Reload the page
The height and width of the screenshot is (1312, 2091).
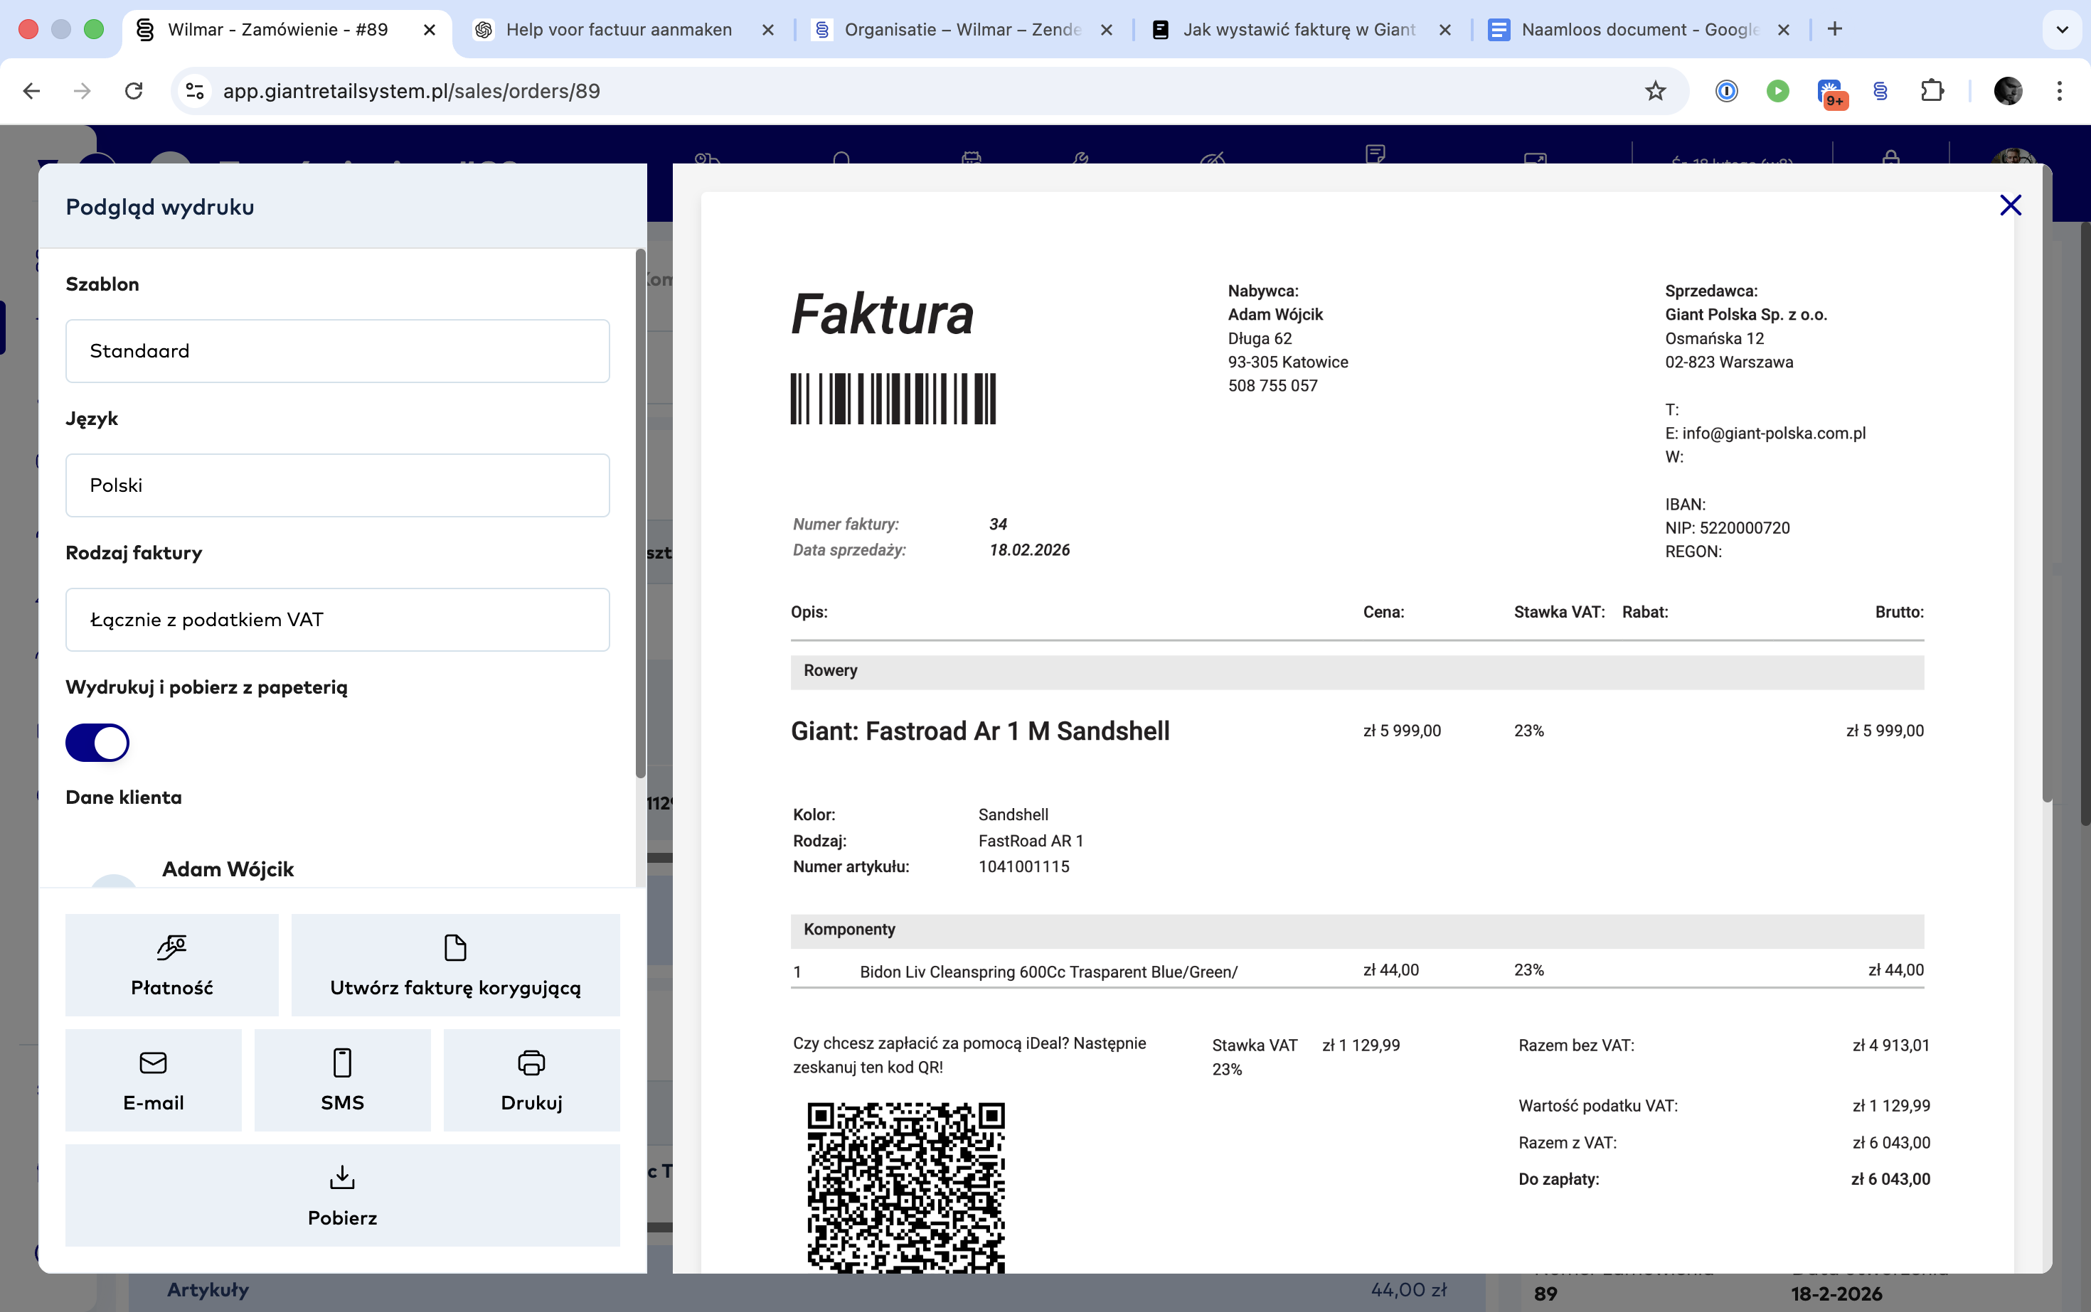click(134, 91)
